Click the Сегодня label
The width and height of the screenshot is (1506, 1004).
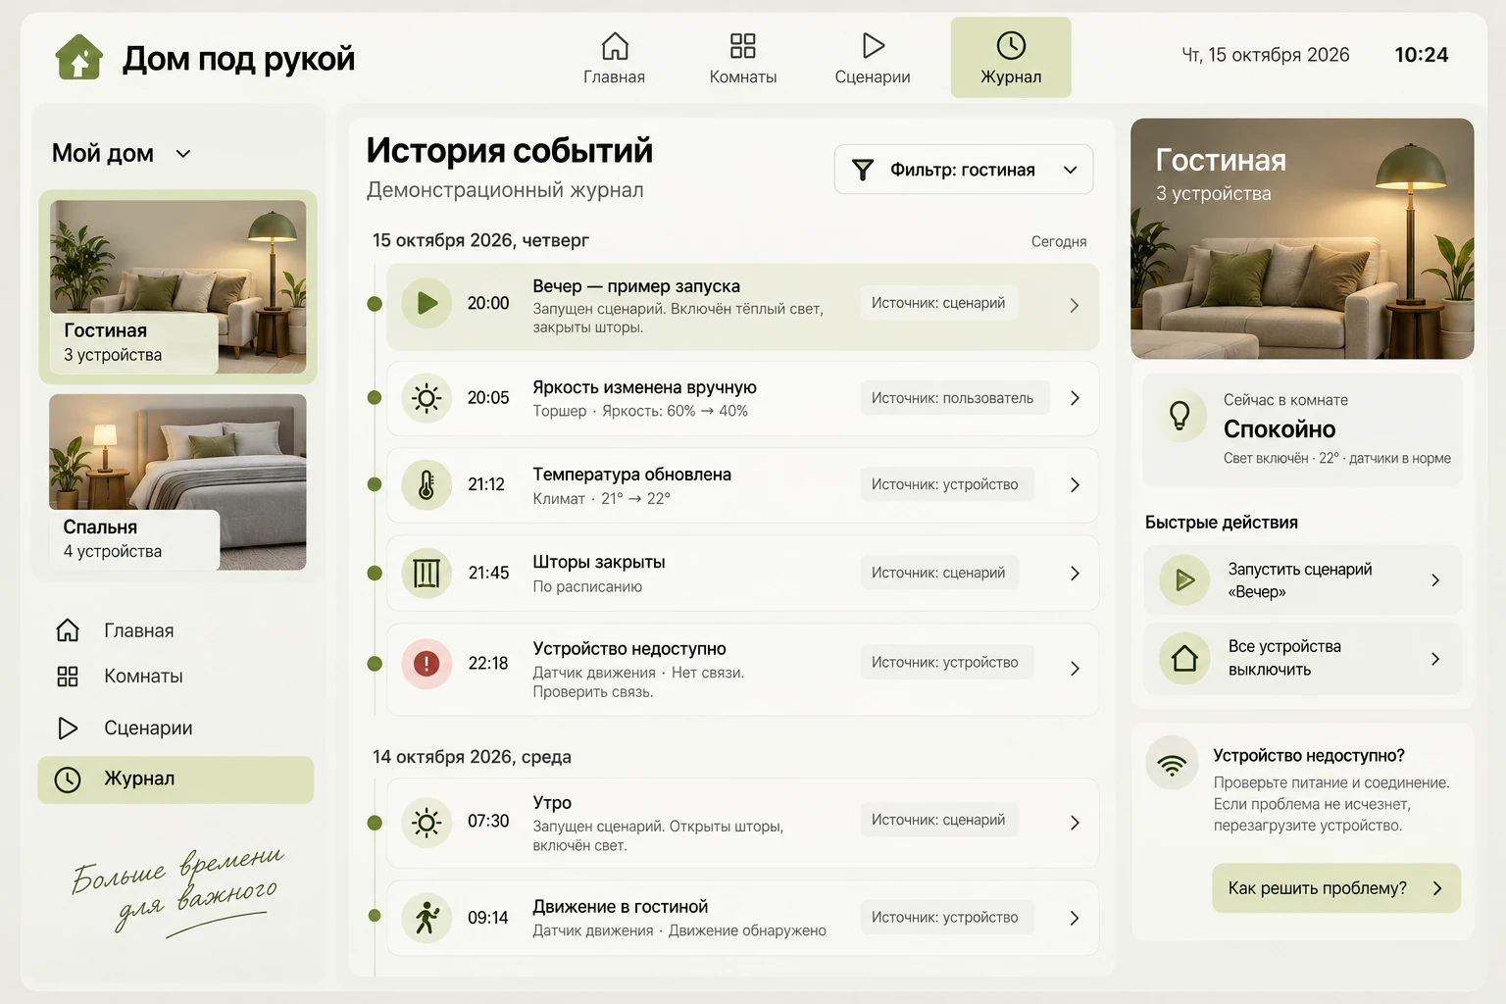click(x=1059, y=241)
